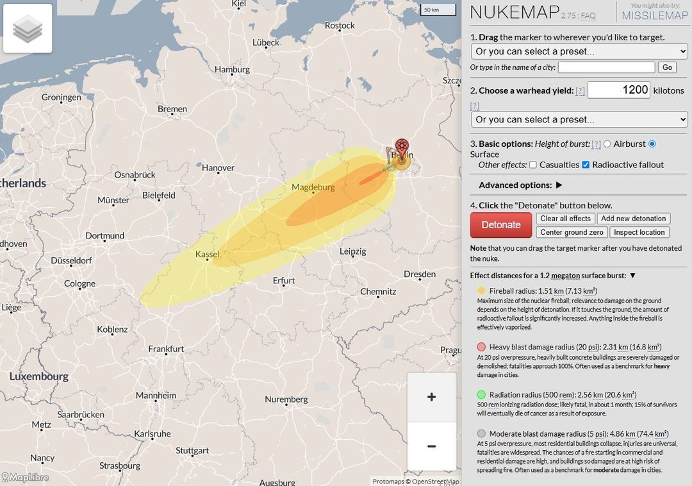Viewport: 692px width, 486px height.
Task: Click the Nuremberg label on the map
Action: click(286, 399)
